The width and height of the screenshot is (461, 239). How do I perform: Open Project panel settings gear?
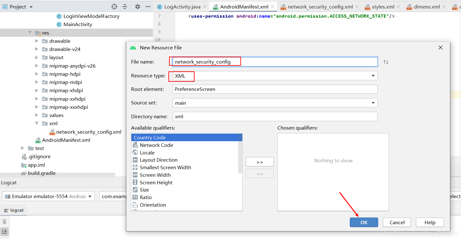(138, 7)
